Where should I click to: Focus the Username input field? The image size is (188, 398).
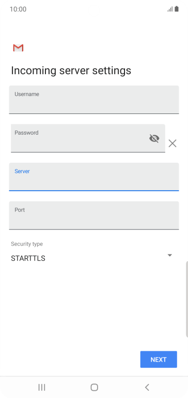click(x=94, y=99)
